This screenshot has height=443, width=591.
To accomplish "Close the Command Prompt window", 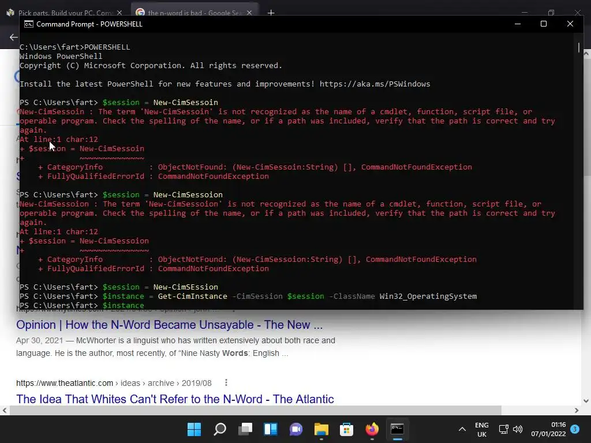I will [570, 24].
